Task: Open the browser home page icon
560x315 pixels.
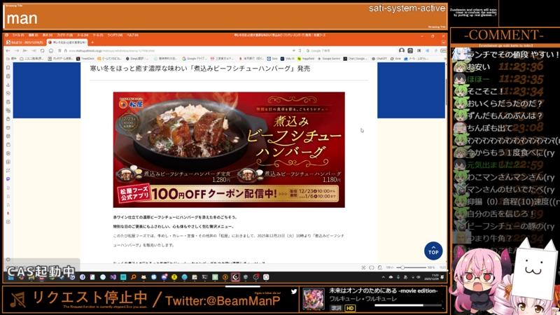Action: (x=50, y=50)
